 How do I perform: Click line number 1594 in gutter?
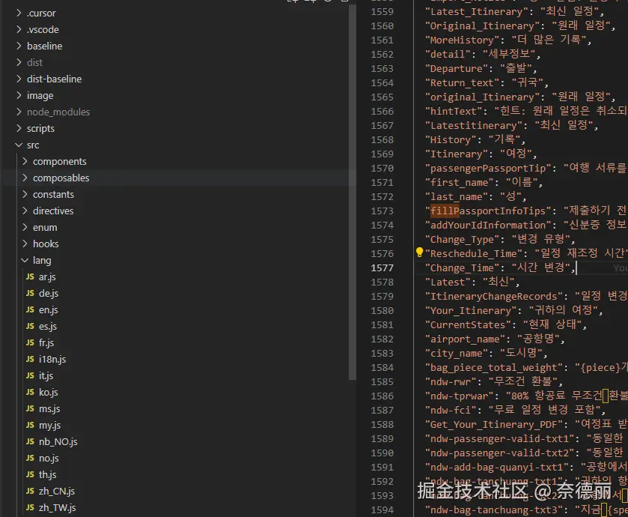382,510
